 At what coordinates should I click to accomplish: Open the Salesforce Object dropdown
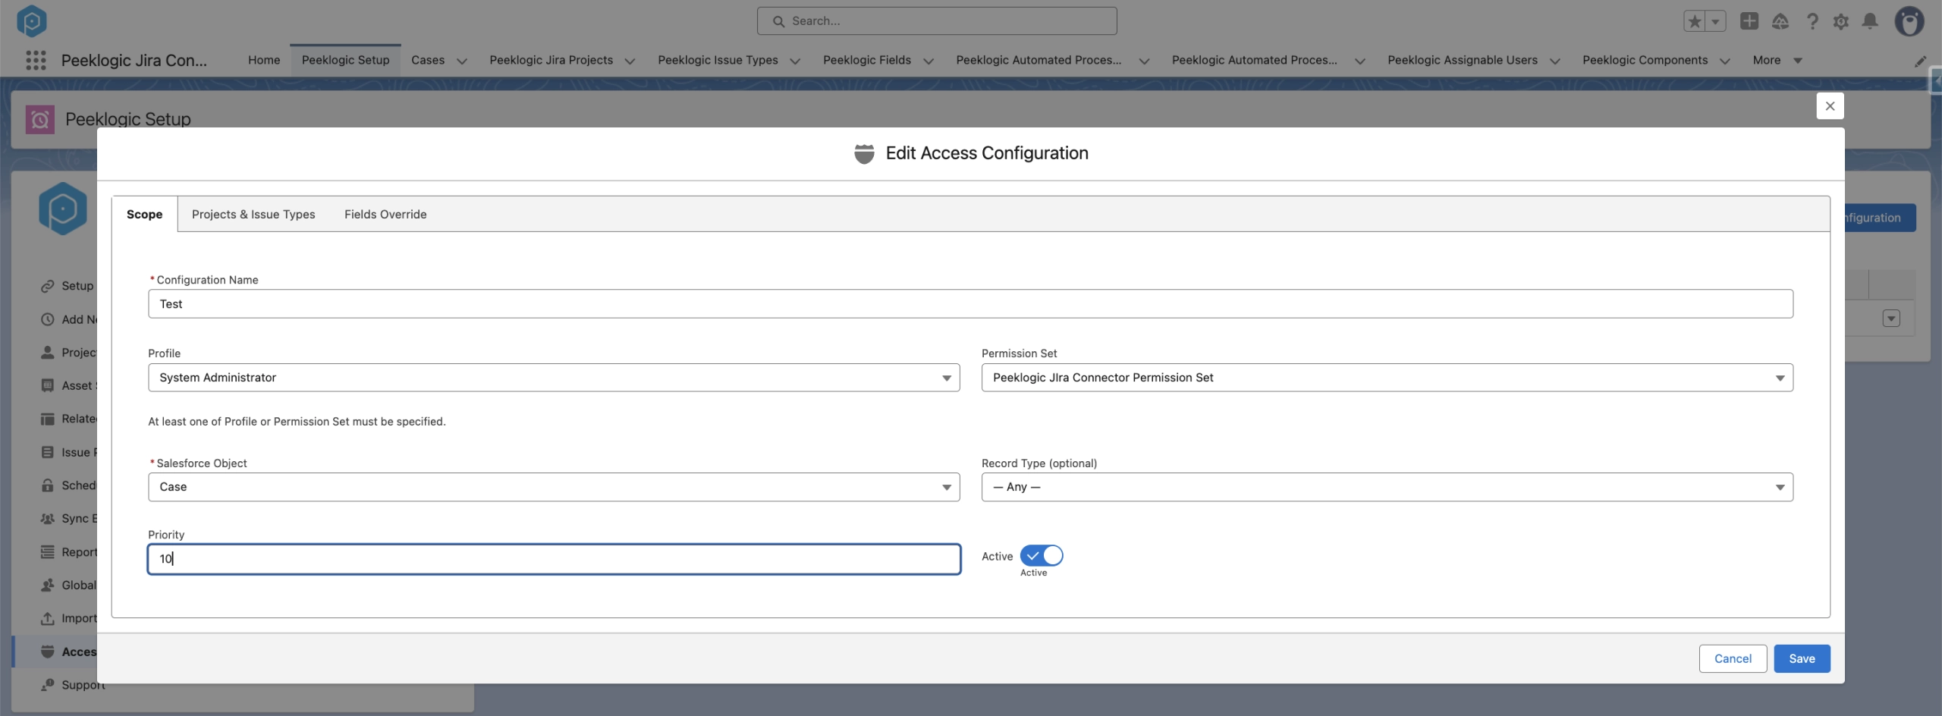(x=554, y=487)
